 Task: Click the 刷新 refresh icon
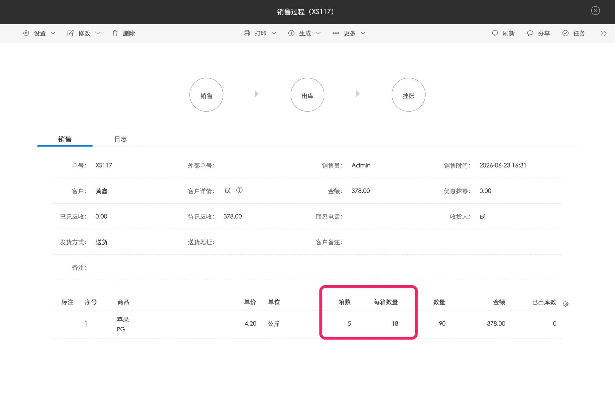point(495,33)
